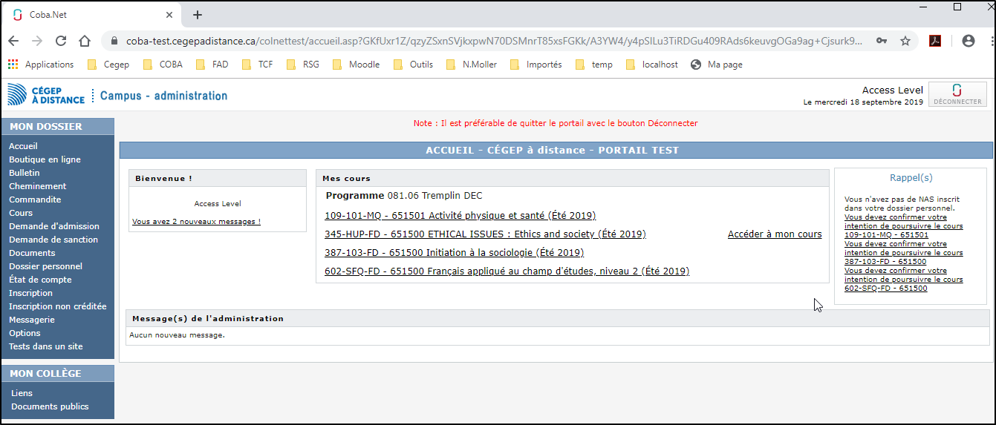The height and width of the screenshot is (425, 996).
Task: Open the Outils bookmark folder
Action: coord(413,65)
